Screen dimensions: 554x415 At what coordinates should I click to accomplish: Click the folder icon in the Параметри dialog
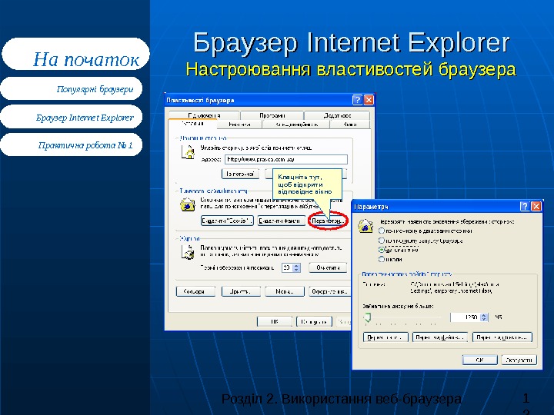point(365,226)
